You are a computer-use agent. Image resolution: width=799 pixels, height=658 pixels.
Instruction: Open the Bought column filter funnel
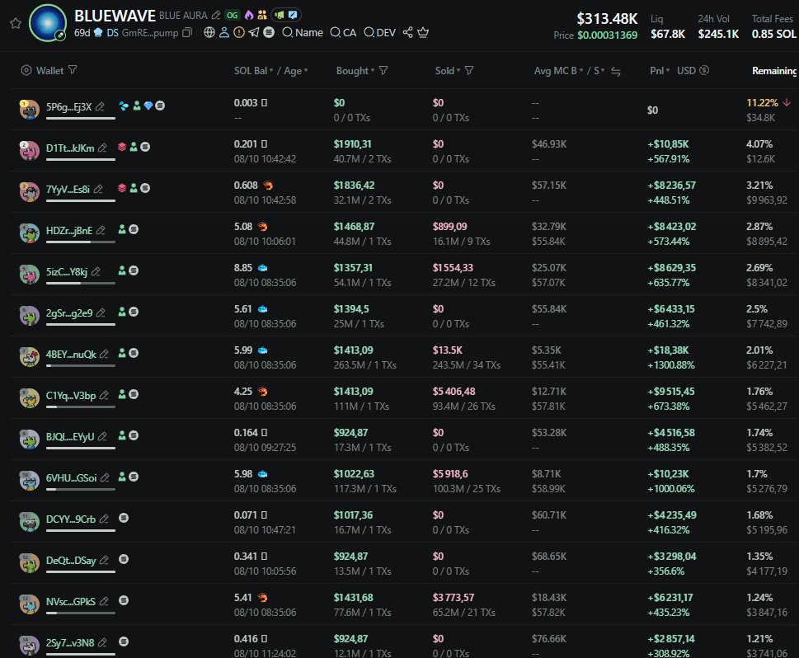pos(383,70)
